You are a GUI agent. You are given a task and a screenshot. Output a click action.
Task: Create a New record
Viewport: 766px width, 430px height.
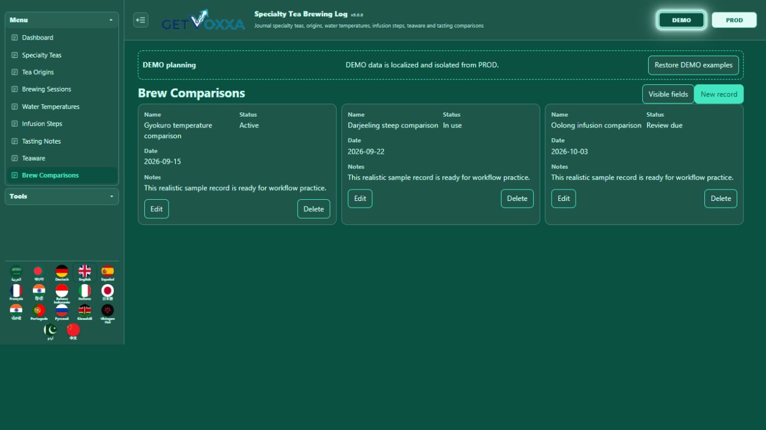tap(719, 94)
